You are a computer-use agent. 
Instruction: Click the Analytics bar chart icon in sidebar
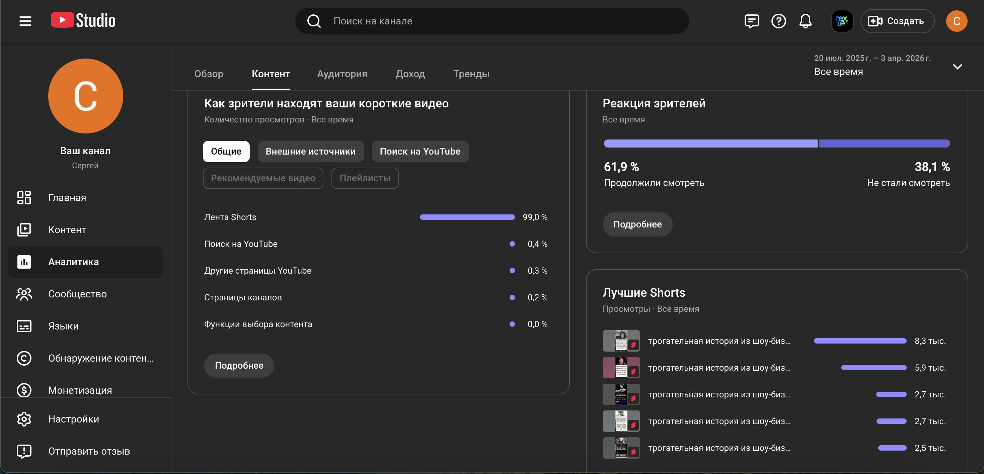pos(24,262)
